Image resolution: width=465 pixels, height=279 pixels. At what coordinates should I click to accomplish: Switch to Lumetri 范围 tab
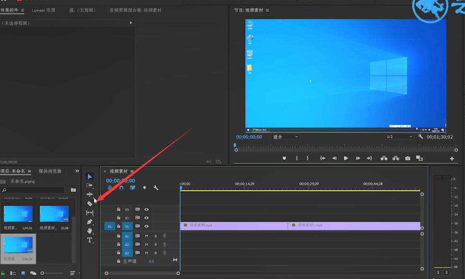43,10
